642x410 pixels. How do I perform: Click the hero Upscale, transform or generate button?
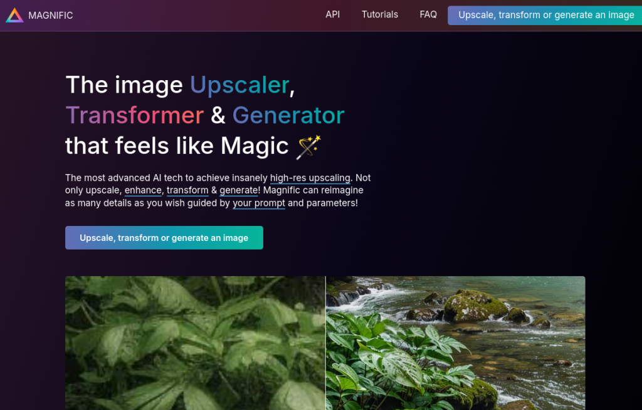[164, 237]
